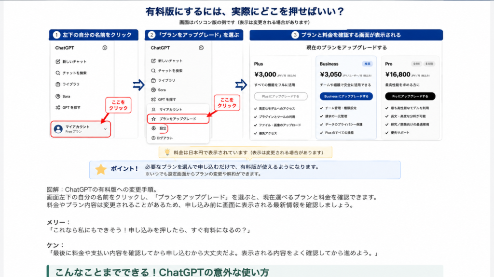Click すべての機能をフルに活用 tagline
Screen dimensions: 494x277
coord(274,85)
